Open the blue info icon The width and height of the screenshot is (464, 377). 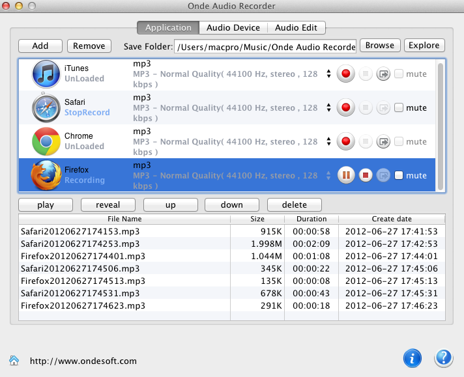413,357
